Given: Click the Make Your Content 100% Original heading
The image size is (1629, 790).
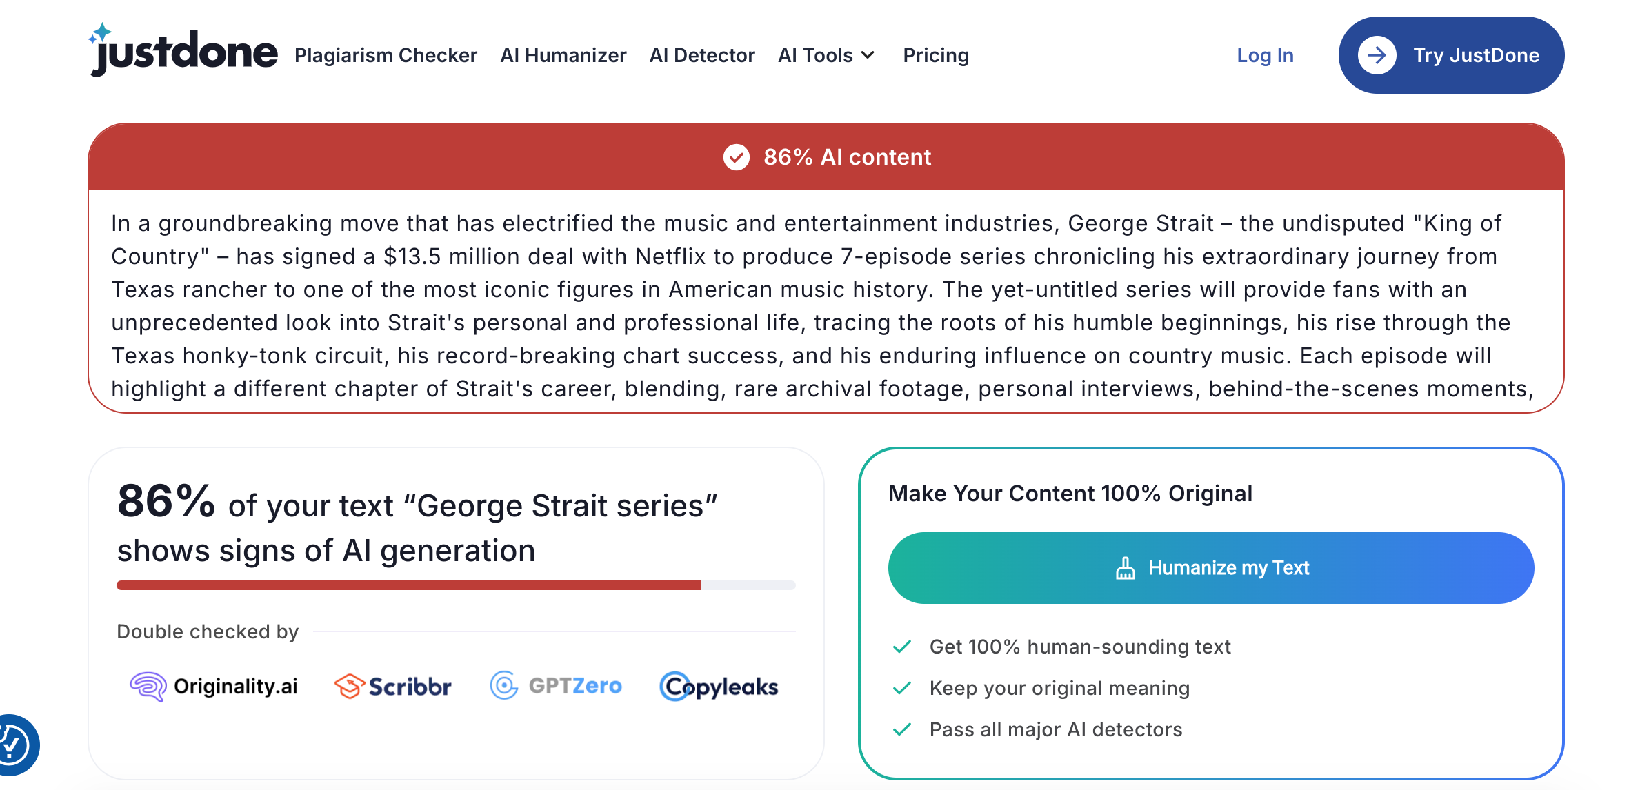Looking at the screenshot, I should [1070, 494].
